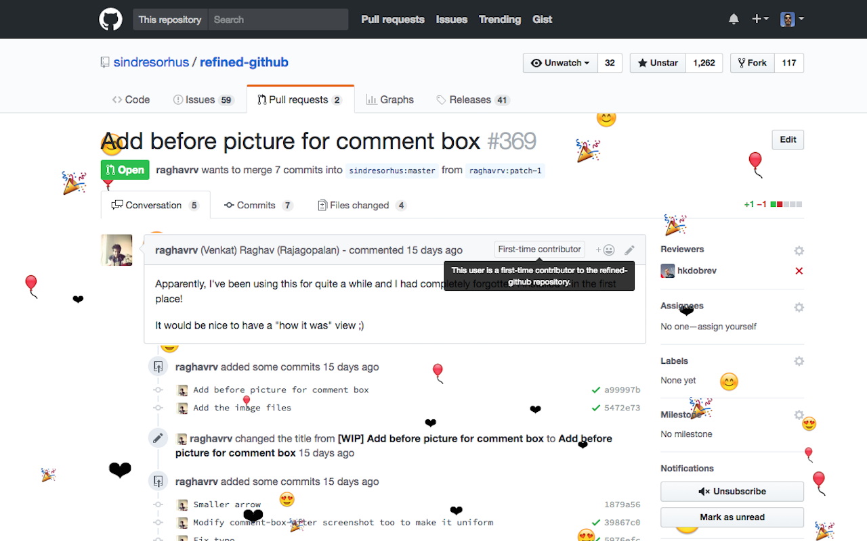Screen dimensions: 867x541
Task: Click the Edit button for the PR title
Action: point(788,140)
